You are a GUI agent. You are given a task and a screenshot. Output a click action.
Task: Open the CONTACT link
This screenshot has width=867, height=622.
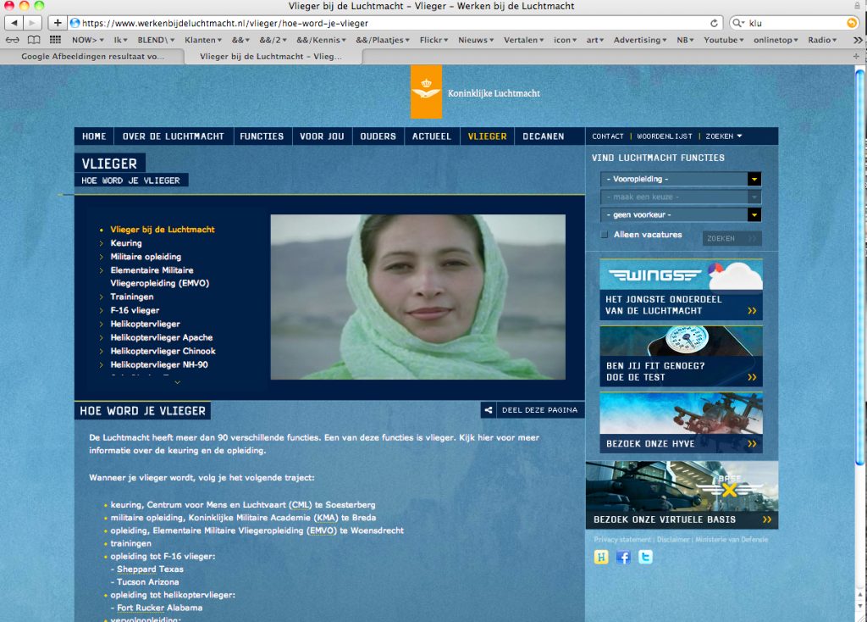[608, 136]
